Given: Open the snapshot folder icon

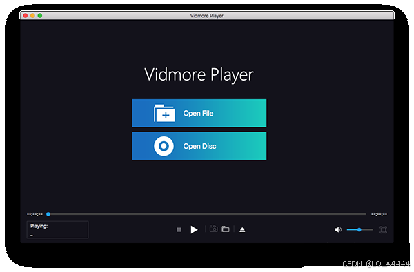Looking at the screenshot, I should pos(226,229).
